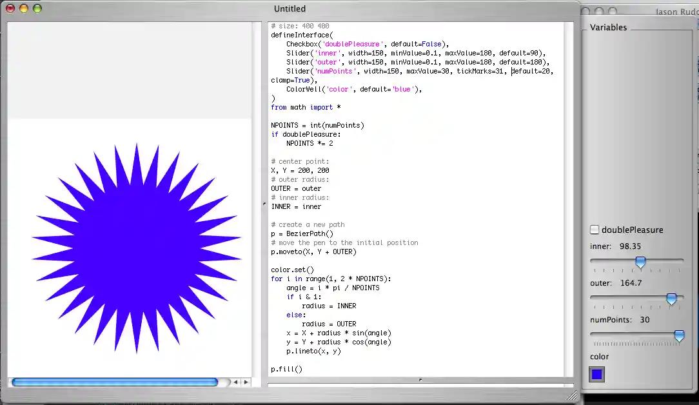The image size is (699, 405).
Task: Toggle the doublePleasure checkbox
Action: [594, 229]
